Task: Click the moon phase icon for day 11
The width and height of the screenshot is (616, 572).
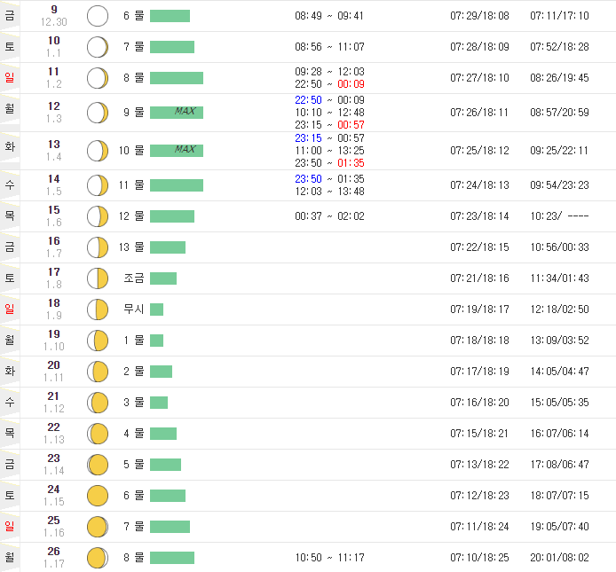Action: click(x=98, y=78)
